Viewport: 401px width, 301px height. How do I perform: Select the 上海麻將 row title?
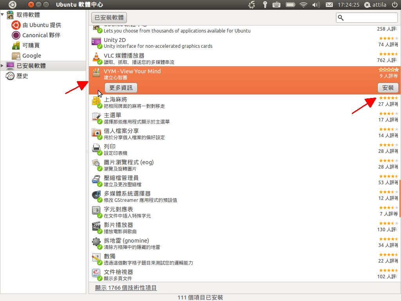click(116, 100)
